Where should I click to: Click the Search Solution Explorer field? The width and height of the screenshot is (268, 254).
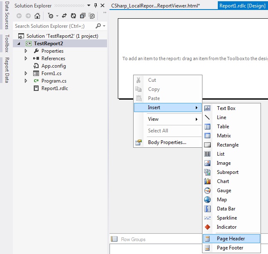point(54,26)
